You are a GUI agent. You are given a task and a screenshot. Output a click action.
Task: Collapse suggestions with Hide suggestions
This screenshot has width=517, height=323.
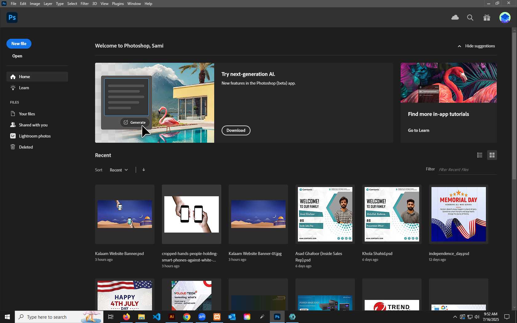pos(476,46)
